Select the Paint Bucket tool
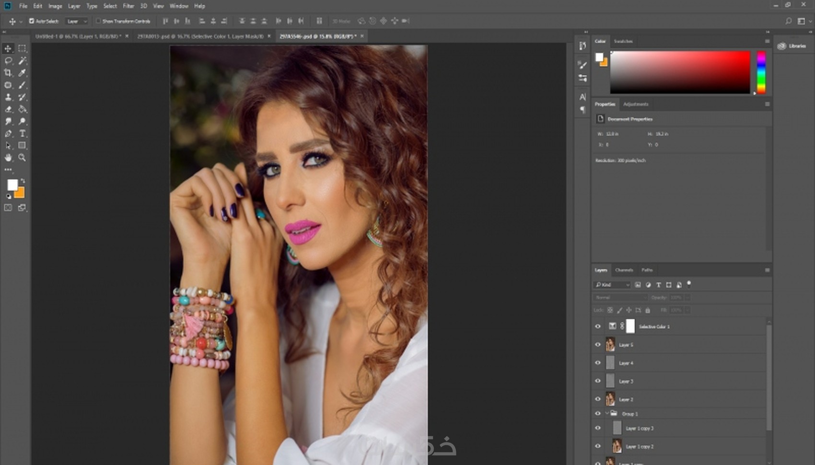 22,109
